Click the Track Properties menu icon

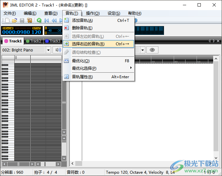point(67,77)
